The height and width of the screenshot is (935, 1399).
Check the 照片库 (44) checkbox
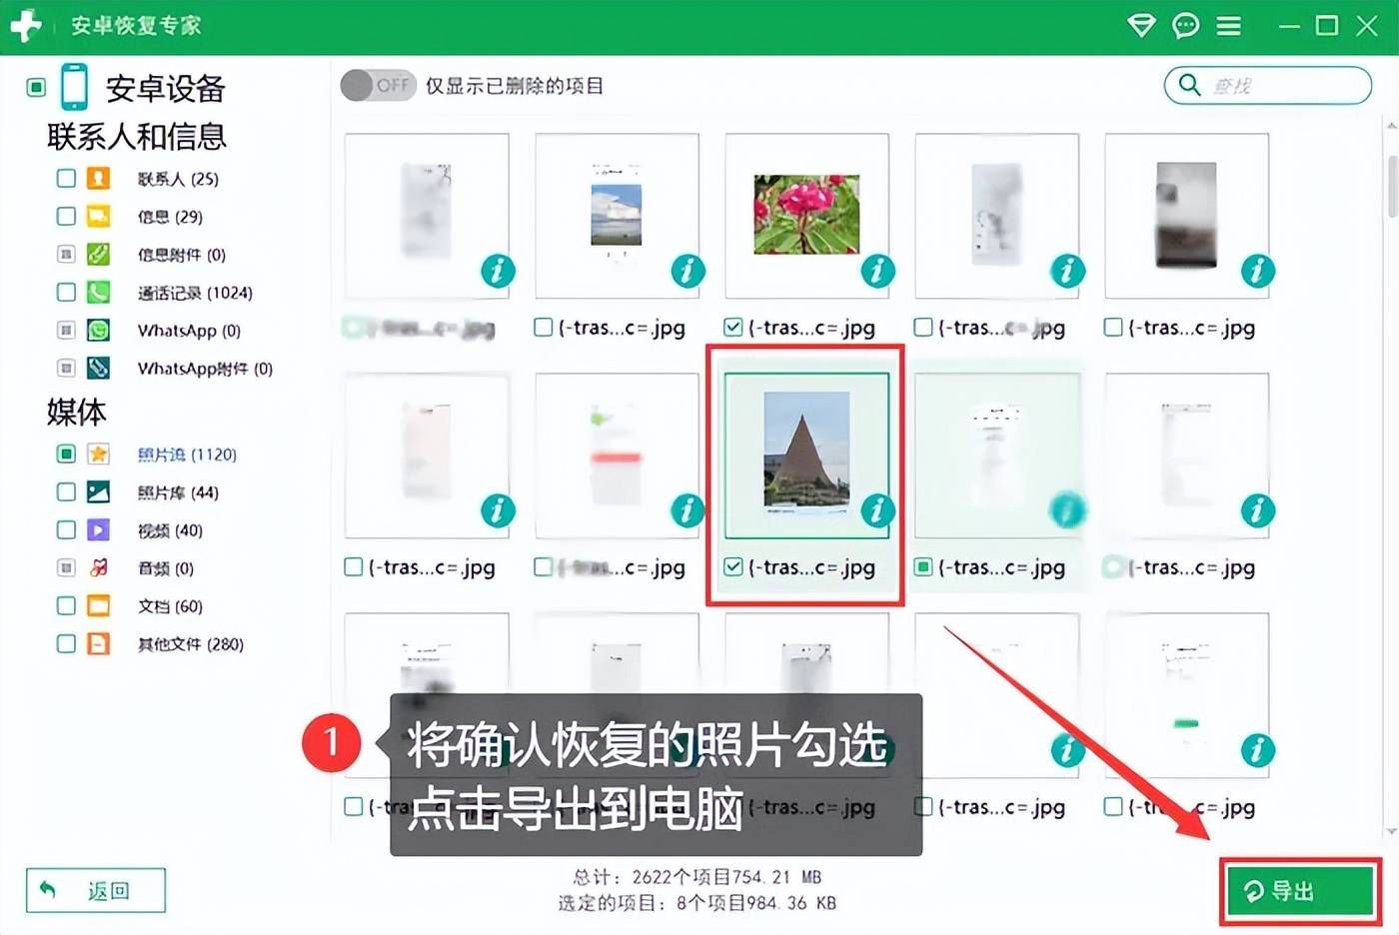pyautogui.click(x=66, y=492)
